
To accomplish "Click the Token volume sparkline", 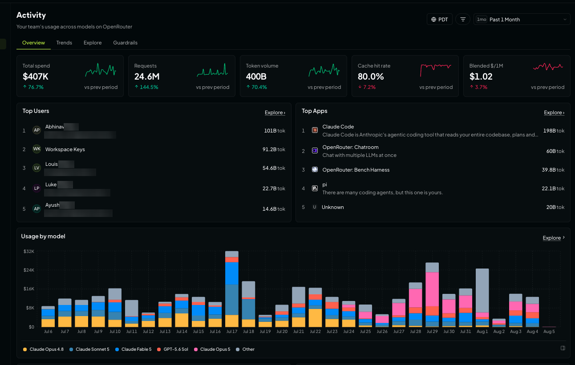I will click(x=324, y=70).
